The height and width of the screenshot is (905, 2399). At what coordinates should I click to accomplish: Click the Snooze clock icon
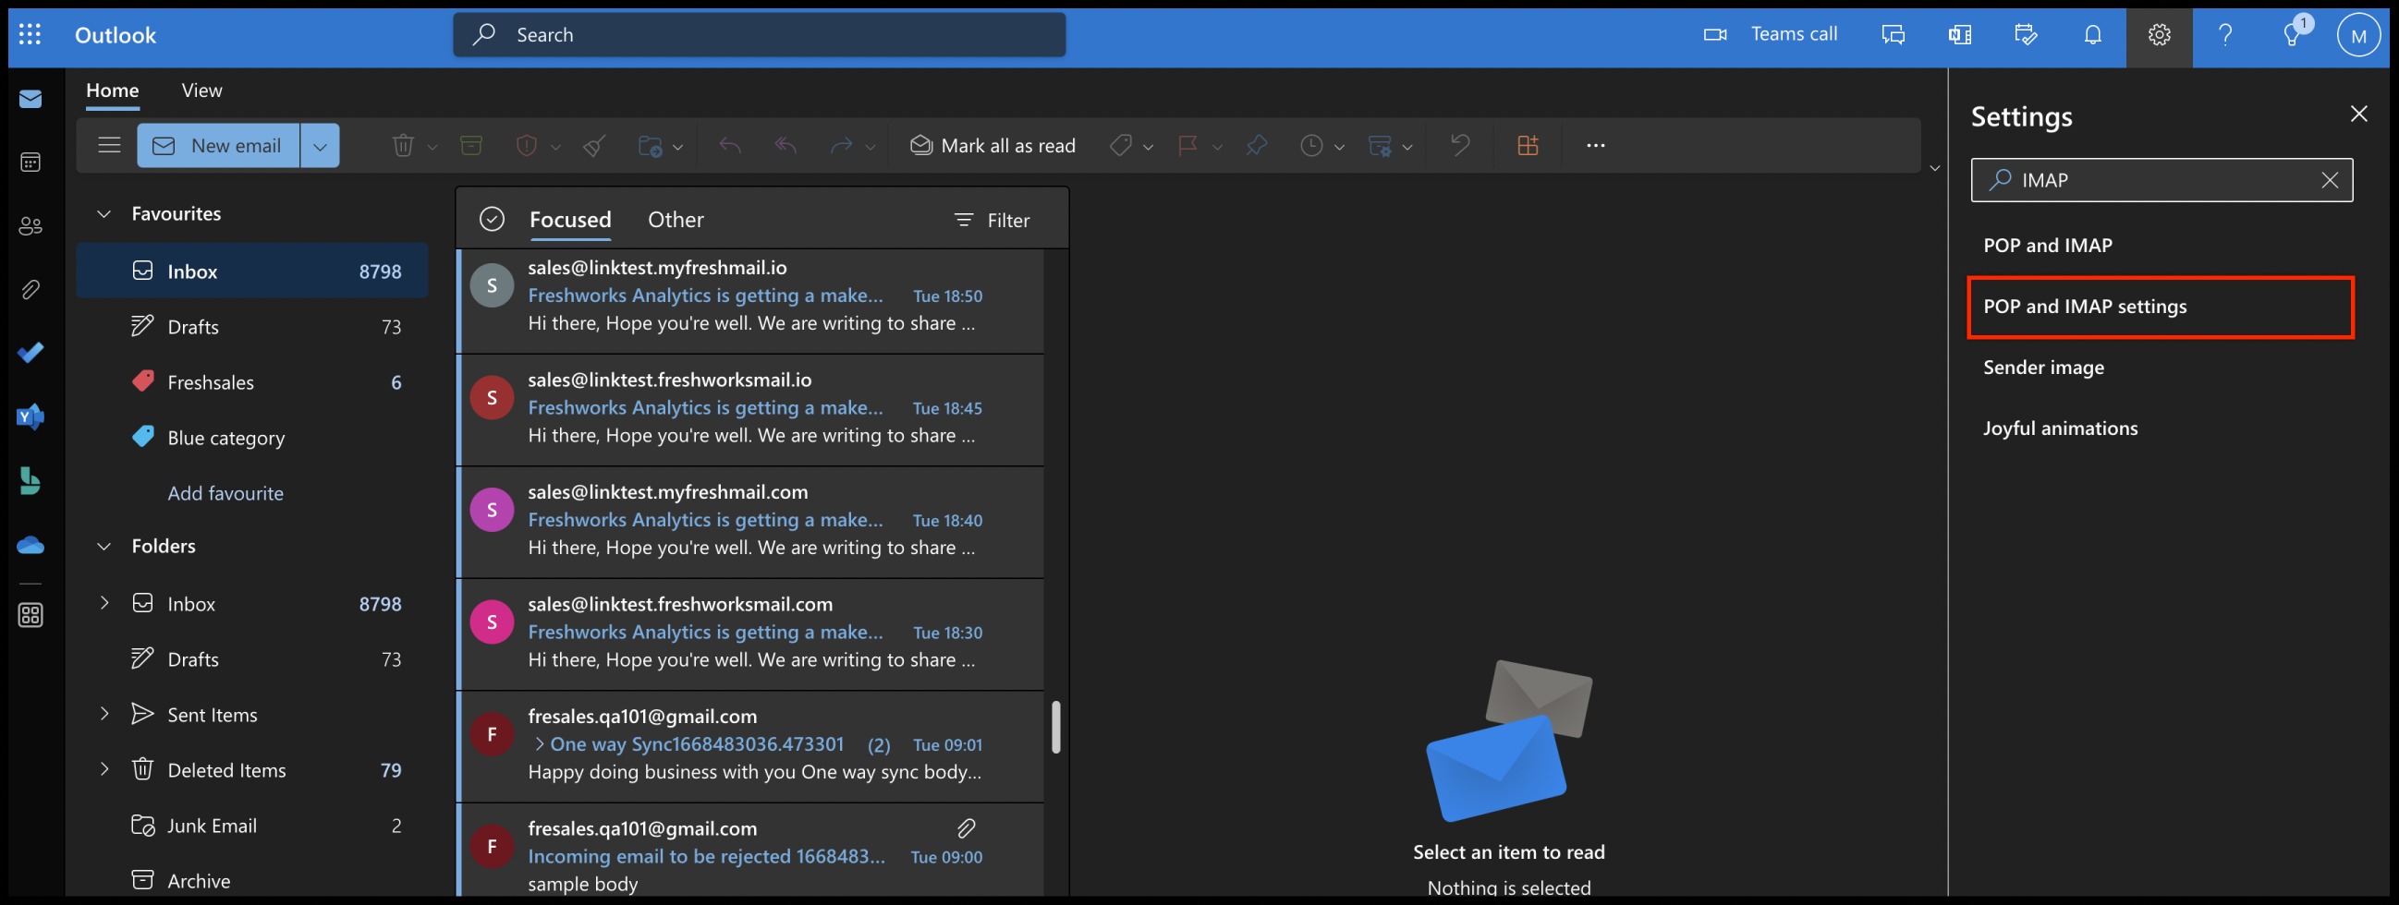coord(1311,145)
